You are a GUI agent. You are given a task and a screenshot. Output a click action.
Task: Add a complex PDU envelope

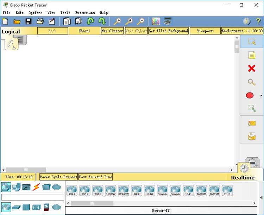point(252,137)
